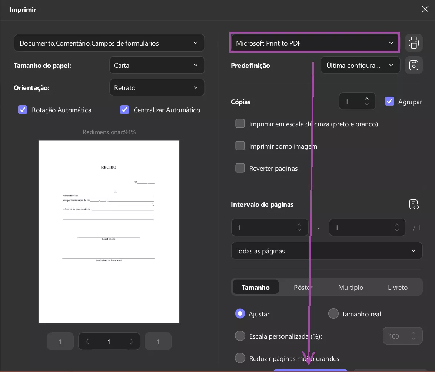Choose Reduzir páginas muito grandes
This screenshot has height=372, width=435.
tap(240, 358)
